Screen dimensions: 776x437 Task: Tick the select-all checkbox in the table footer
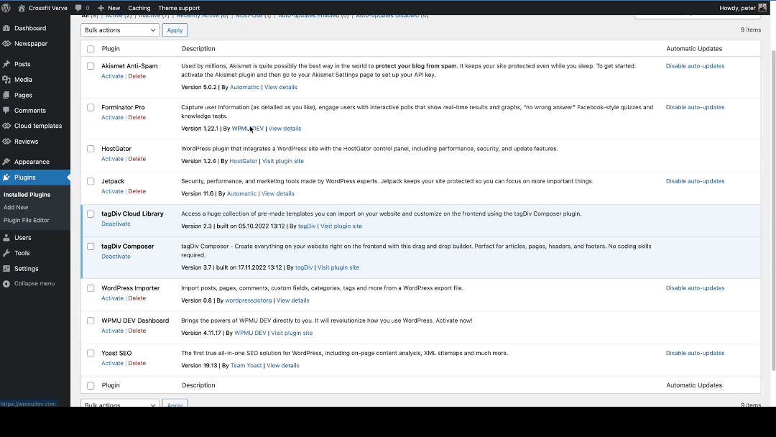click(91, 385)
